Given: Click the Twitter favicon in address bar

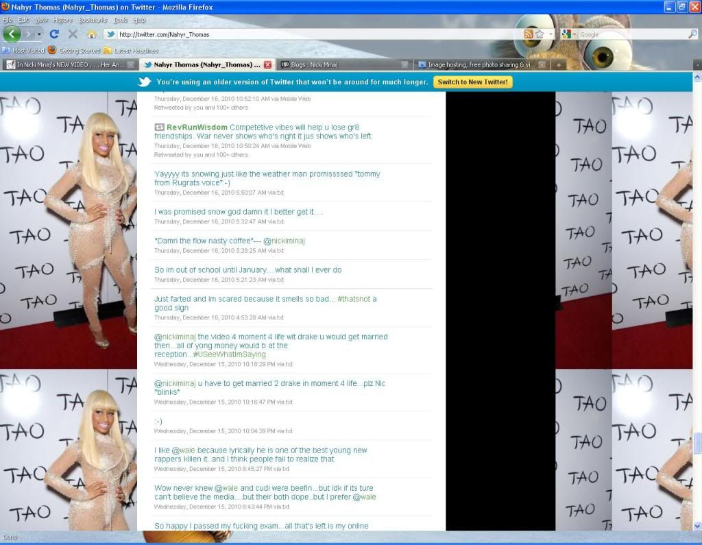Looking at the screenshot, I should point(110,34).
